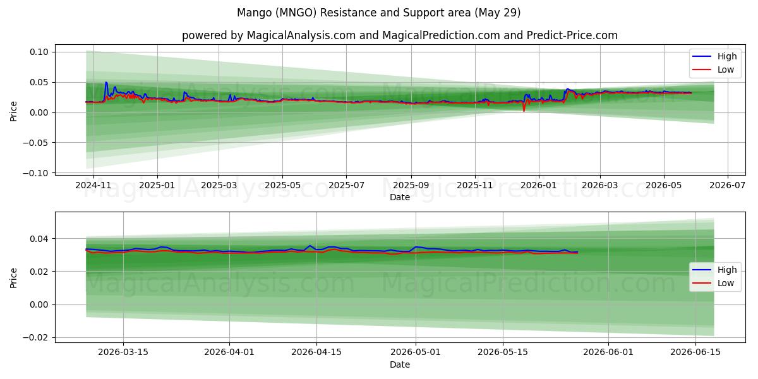
Task: Click the red line swatch in upper legend
Action: pos(701,70)
